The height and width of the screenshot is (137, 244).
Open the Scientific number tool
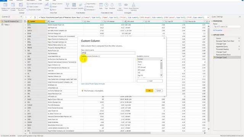pyautogui.click(x=80, y=6)
